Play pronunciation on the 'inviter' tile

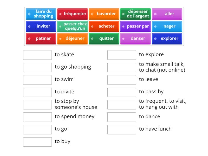click(x=29, y=27)
